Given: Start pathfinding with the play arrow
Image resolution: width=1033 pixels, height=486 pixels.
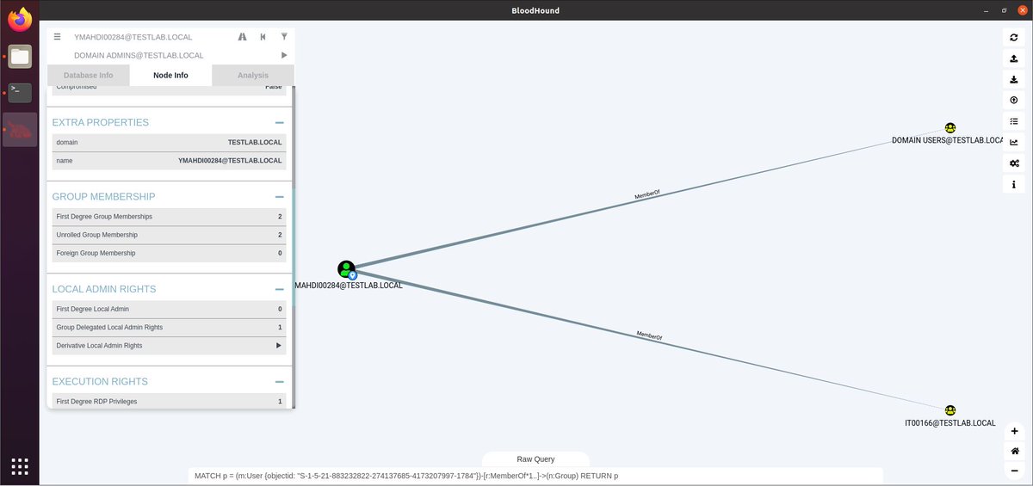Looking at the screenshot, I should (x=284, y=55).
